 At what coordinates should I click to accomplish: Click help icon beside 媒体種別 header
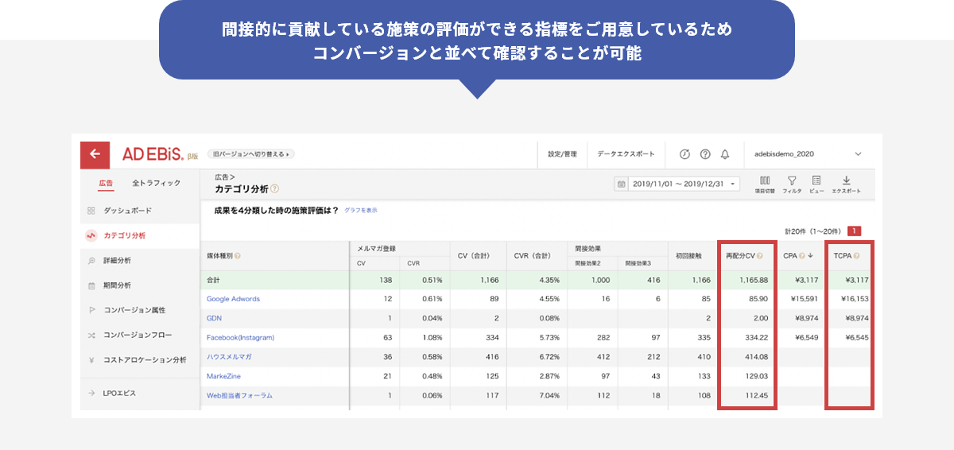pos(238,255)
